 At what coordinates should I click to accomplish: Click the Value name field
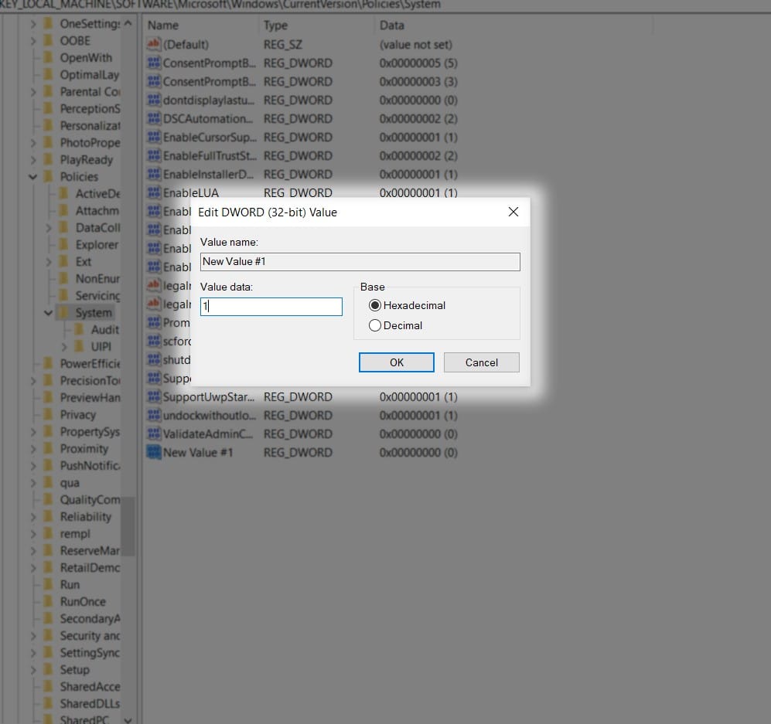point(360,262)
